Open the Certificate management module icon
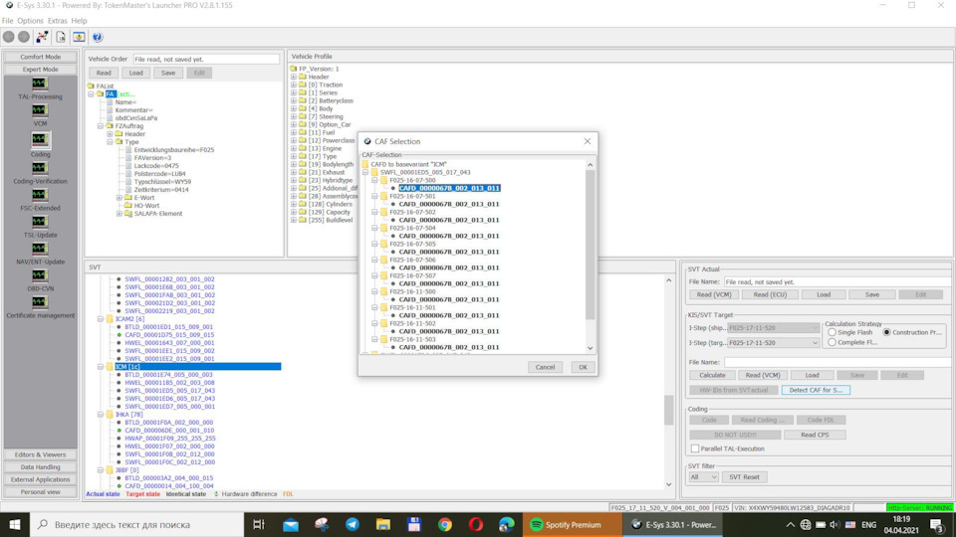956x537 pixels. pyautogui.click(x=40, y=302)
